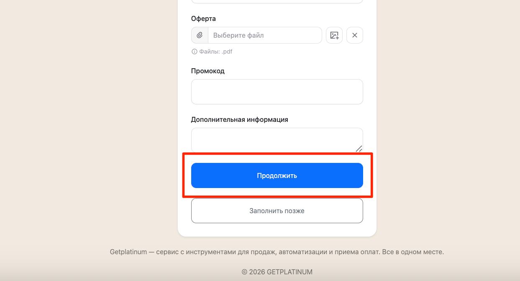The height and width of the screenshot is (281, 520).
Task: Click the beige page background beside form
Action: (84, 126)
